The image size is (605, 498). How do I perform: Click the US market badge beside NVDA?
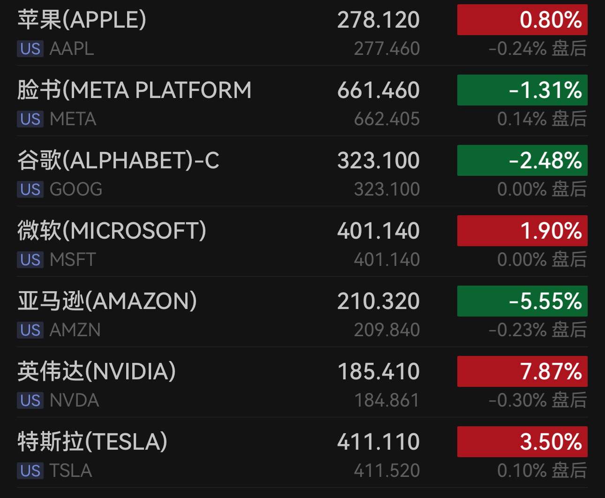tap(30, 400)
